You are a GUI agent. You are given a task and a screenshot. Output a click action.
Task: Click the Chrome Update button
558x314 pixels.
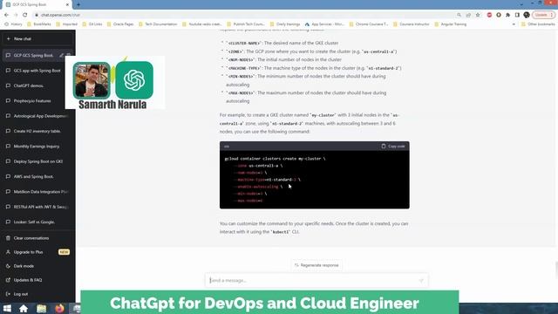pyautogui.click(x=544, y=15)
